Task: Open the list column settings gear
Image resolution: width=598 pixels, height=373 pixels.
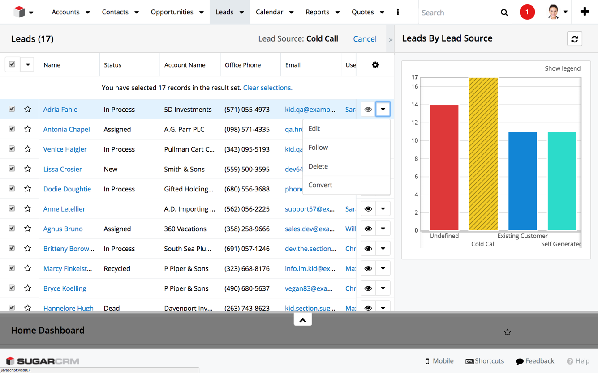Action: pos(375,65)
